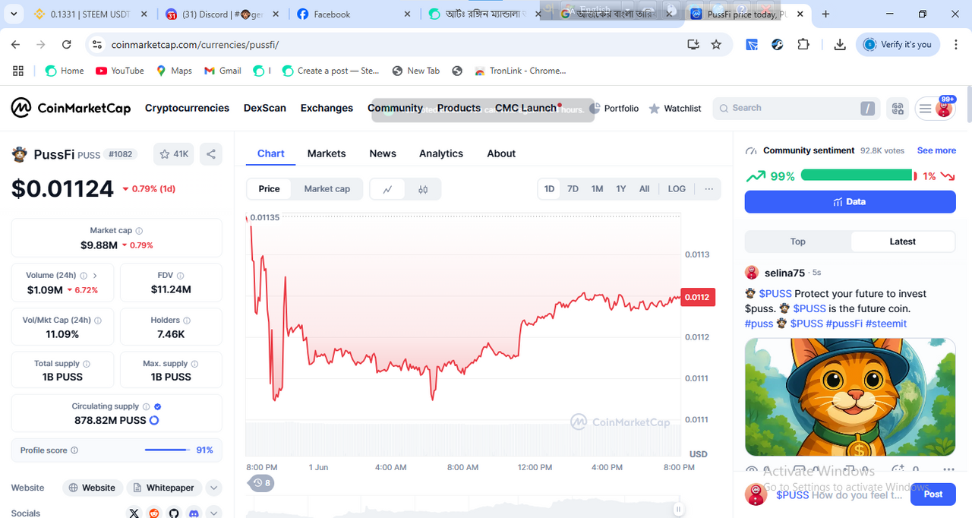Open the Website button
972x518 pixels.
pyautogui.click(x=92, y=488)
